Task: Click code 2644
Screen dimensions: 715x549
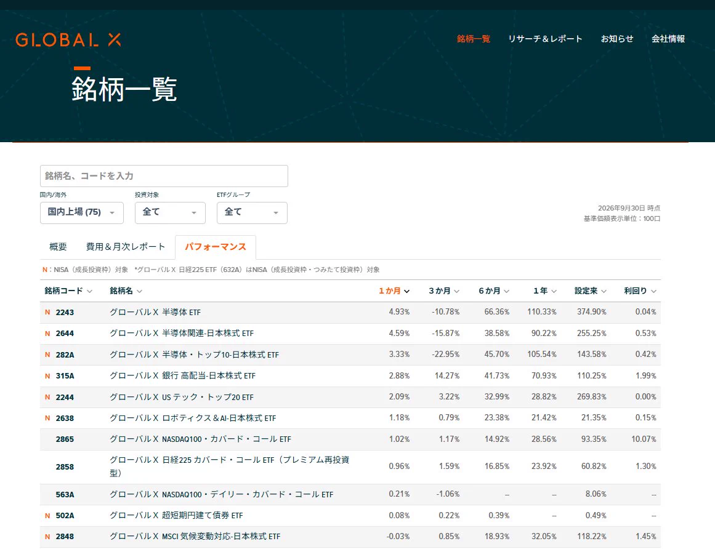Action: [x=65, y=334]
